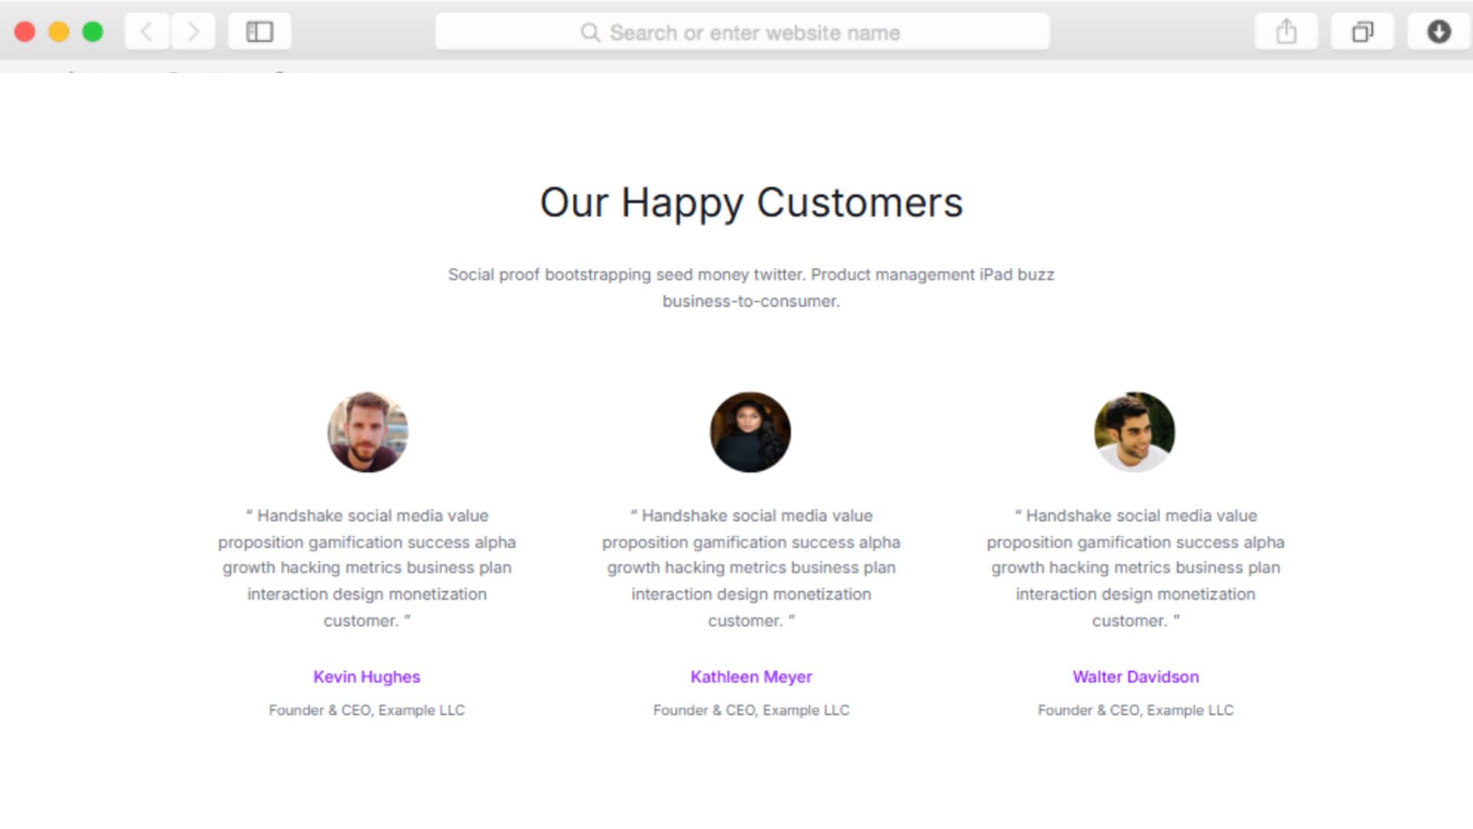This screenshot has width=1473, height=829.
Task: Click the red close window button
Action: click(x=25, y=32)
